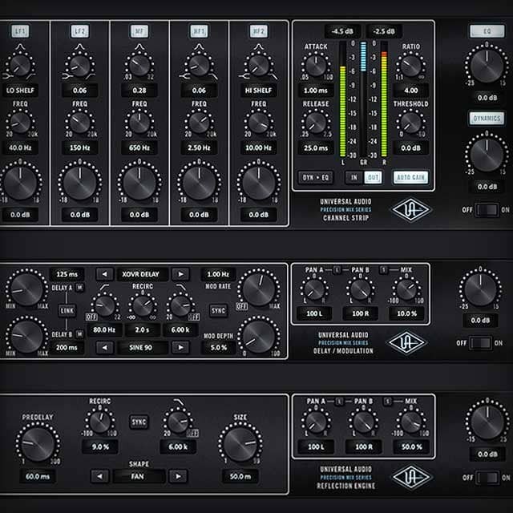The height and width of the screenshot is (513, 513).
Task: Enable the AUTO GAIN button
Action: [x=410, y=178]
